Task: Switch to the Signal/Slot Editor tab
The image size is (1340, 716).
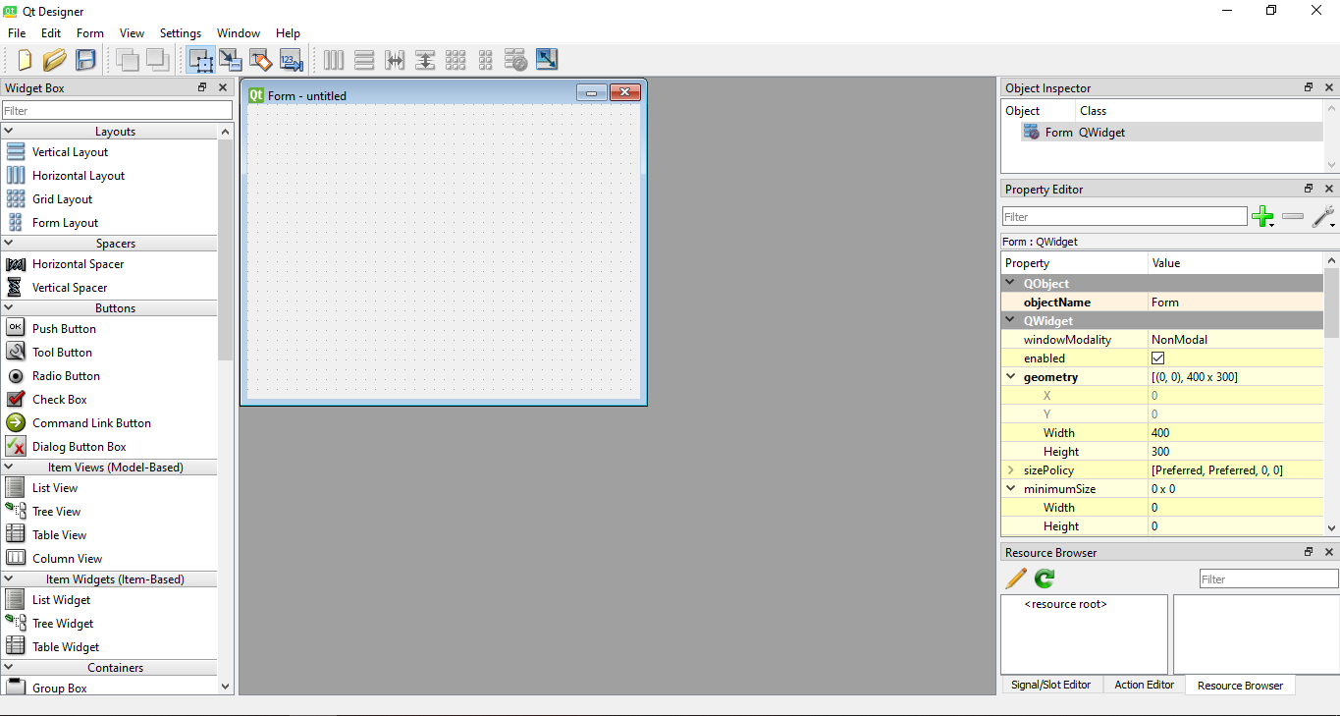Action: [1051, 685]
